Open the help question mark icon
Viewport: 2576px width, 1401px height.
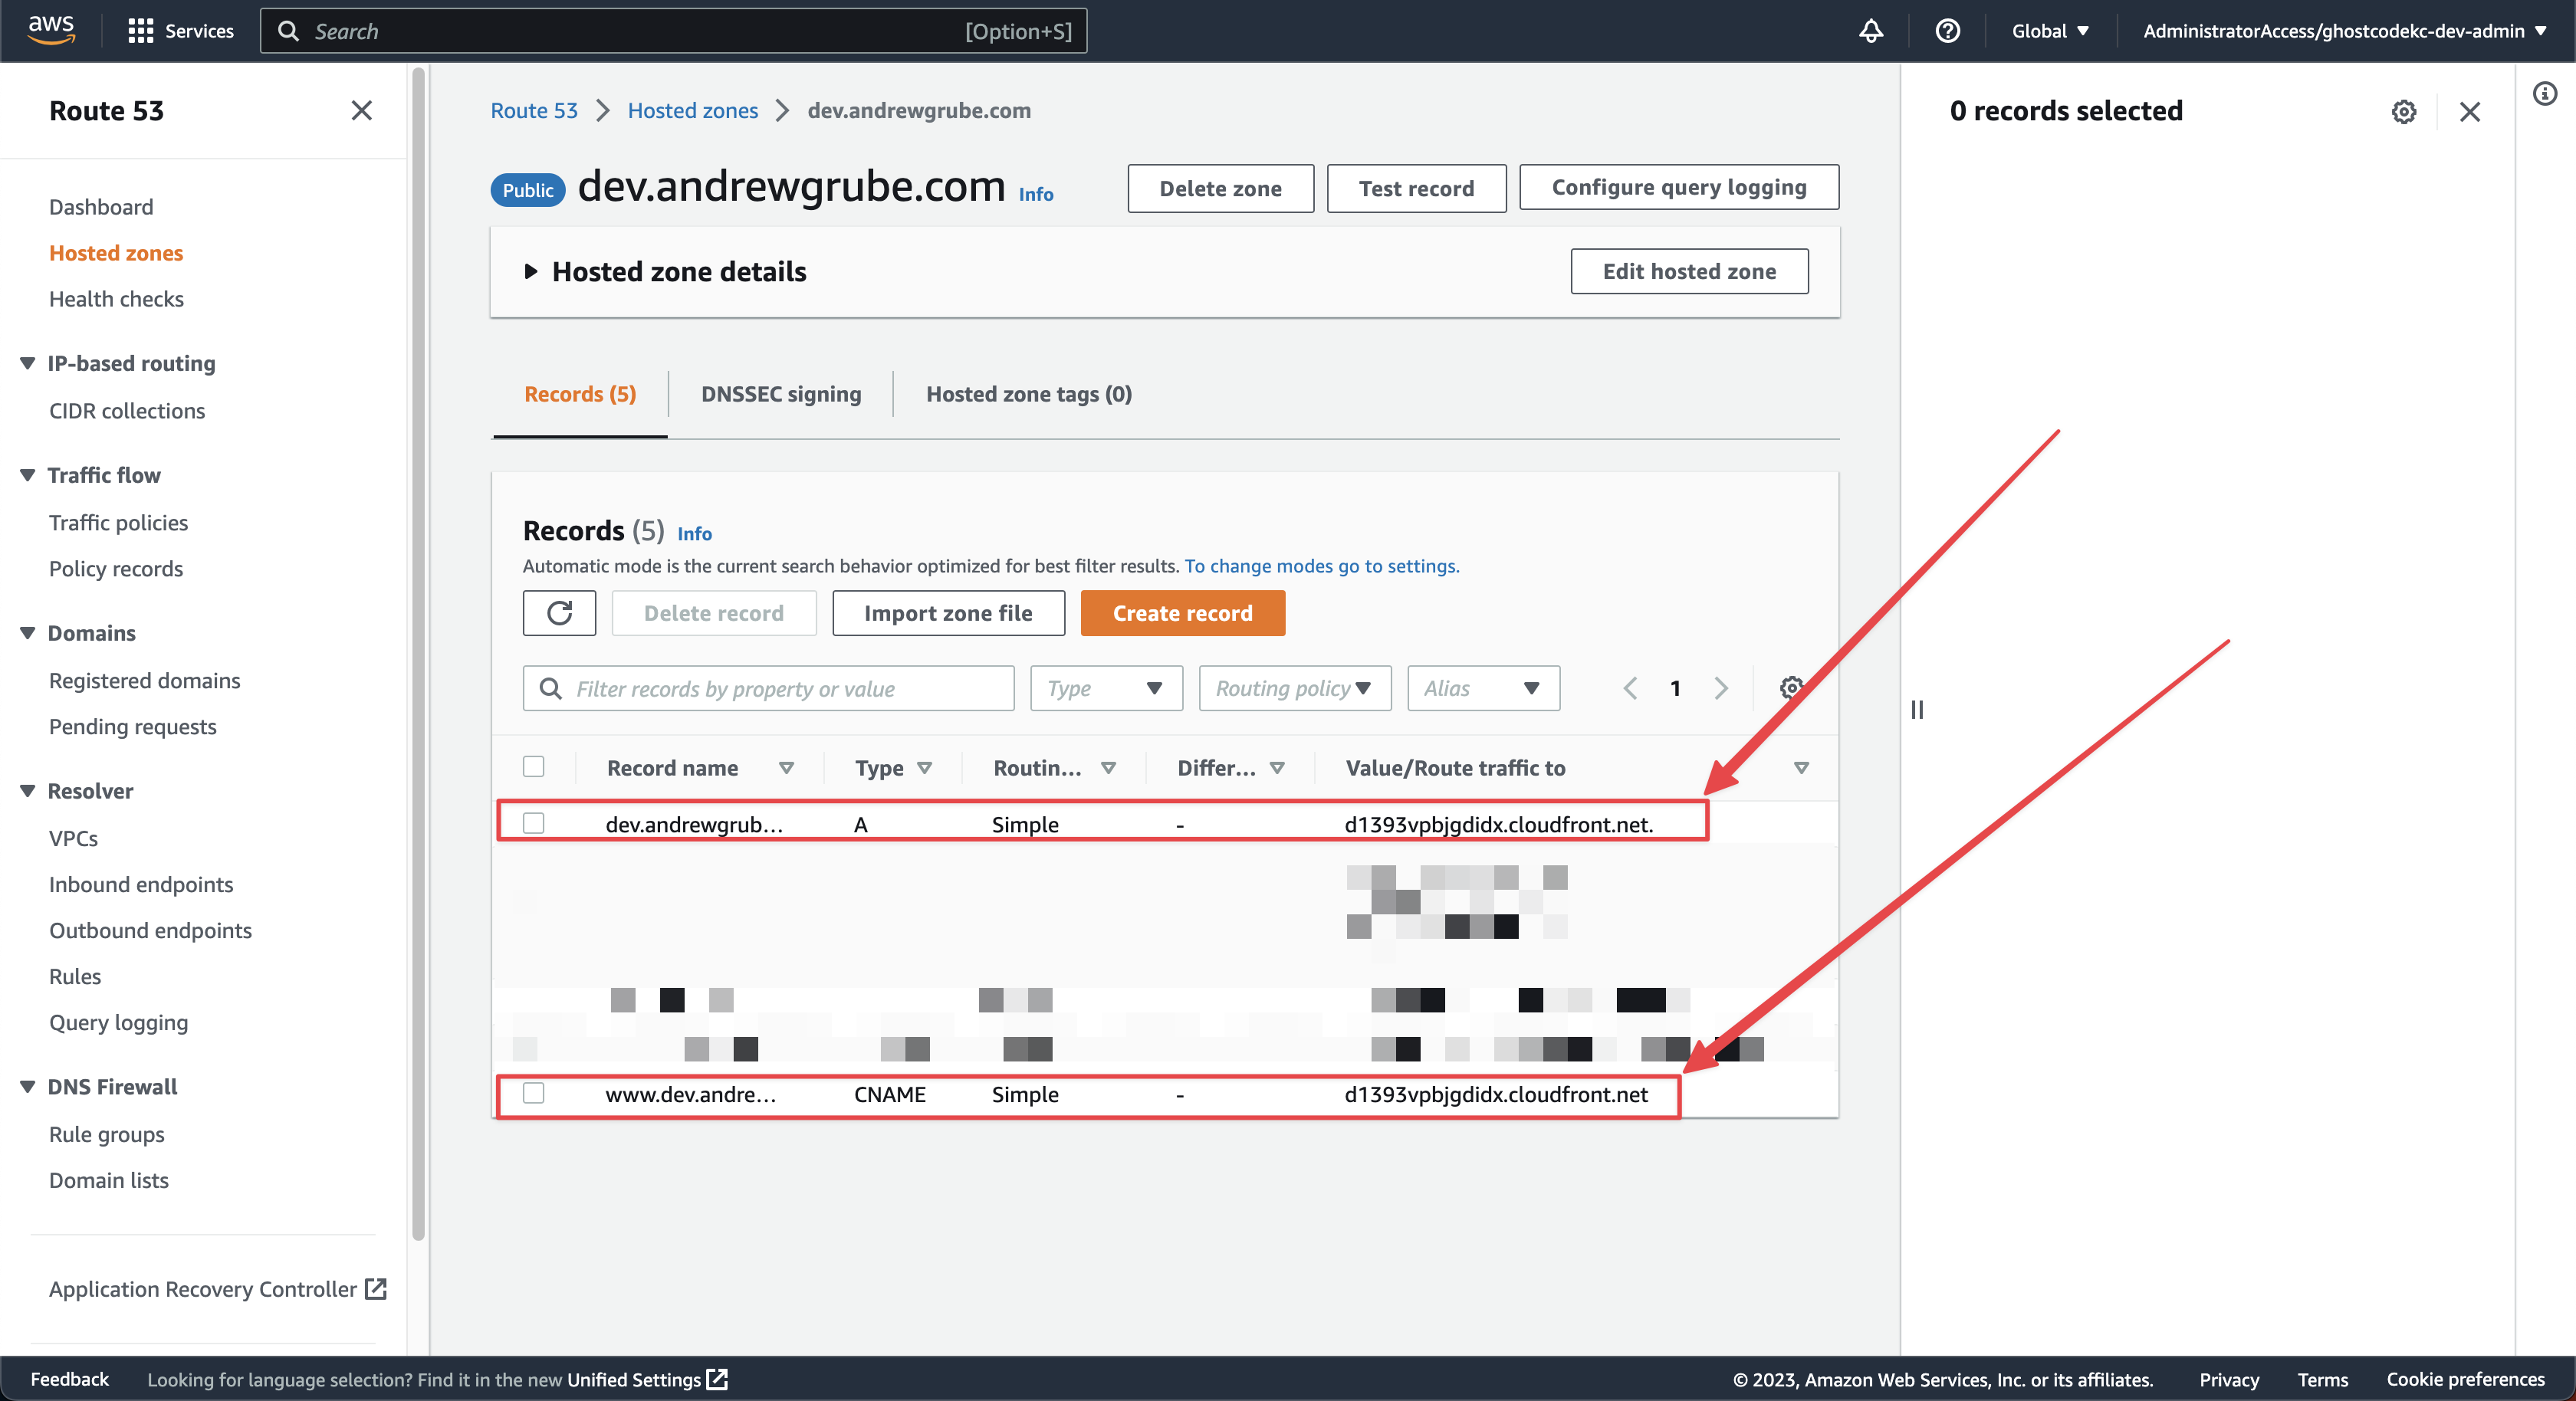point(1947,31)
